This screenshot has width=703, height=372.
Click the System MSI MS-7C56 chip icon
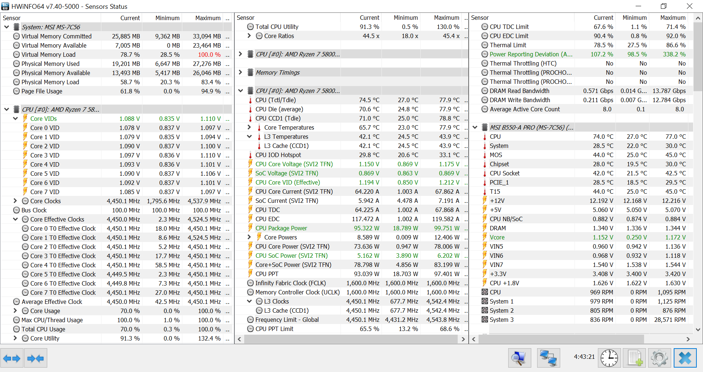(x=16, y=27)
